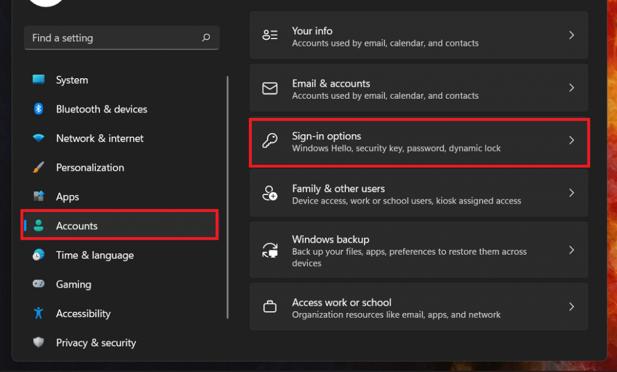Click the Accessibility figure icon
This screenshot has width=617, height=372.
click(x=39, y=313)
